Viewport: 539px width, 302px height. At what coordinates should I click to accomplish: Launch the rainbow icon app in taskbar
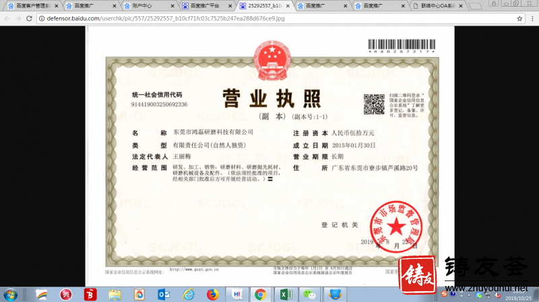pos(41,295)
